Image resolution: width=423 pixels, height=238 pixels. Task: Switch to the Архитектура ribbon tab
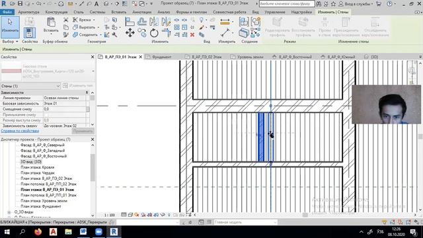[x=28, y=12]
